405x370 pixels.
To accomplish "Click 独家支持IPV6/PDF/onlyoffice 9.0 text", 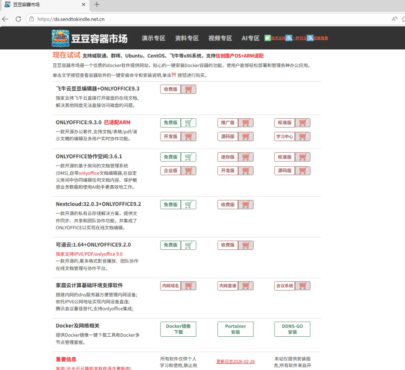I will point(89,254).
